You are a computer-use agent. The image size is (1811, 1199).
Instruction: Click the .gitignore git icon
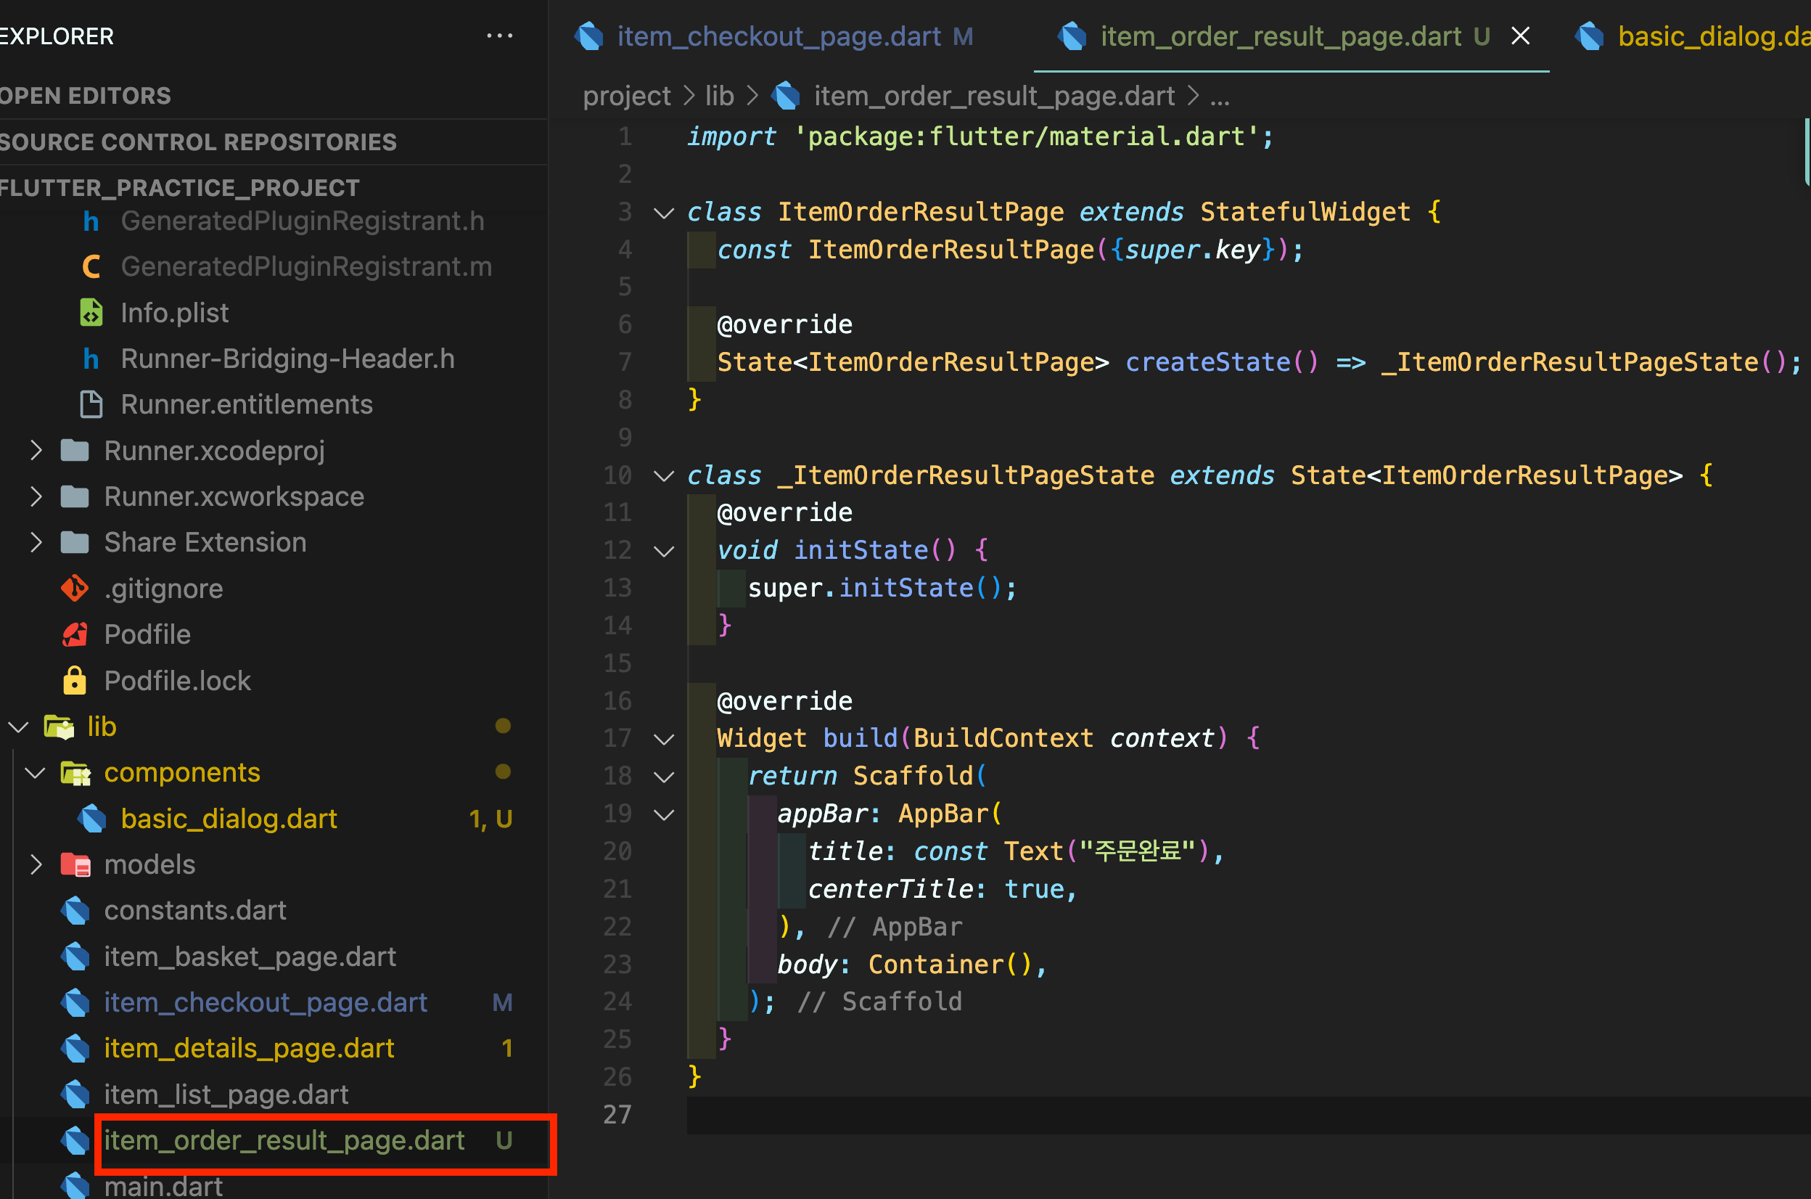click(x=74, y=588)
